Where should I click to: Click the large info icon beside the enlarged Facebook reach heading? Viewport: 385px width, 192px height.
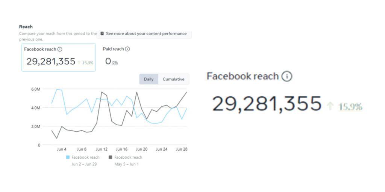(286, 76)
